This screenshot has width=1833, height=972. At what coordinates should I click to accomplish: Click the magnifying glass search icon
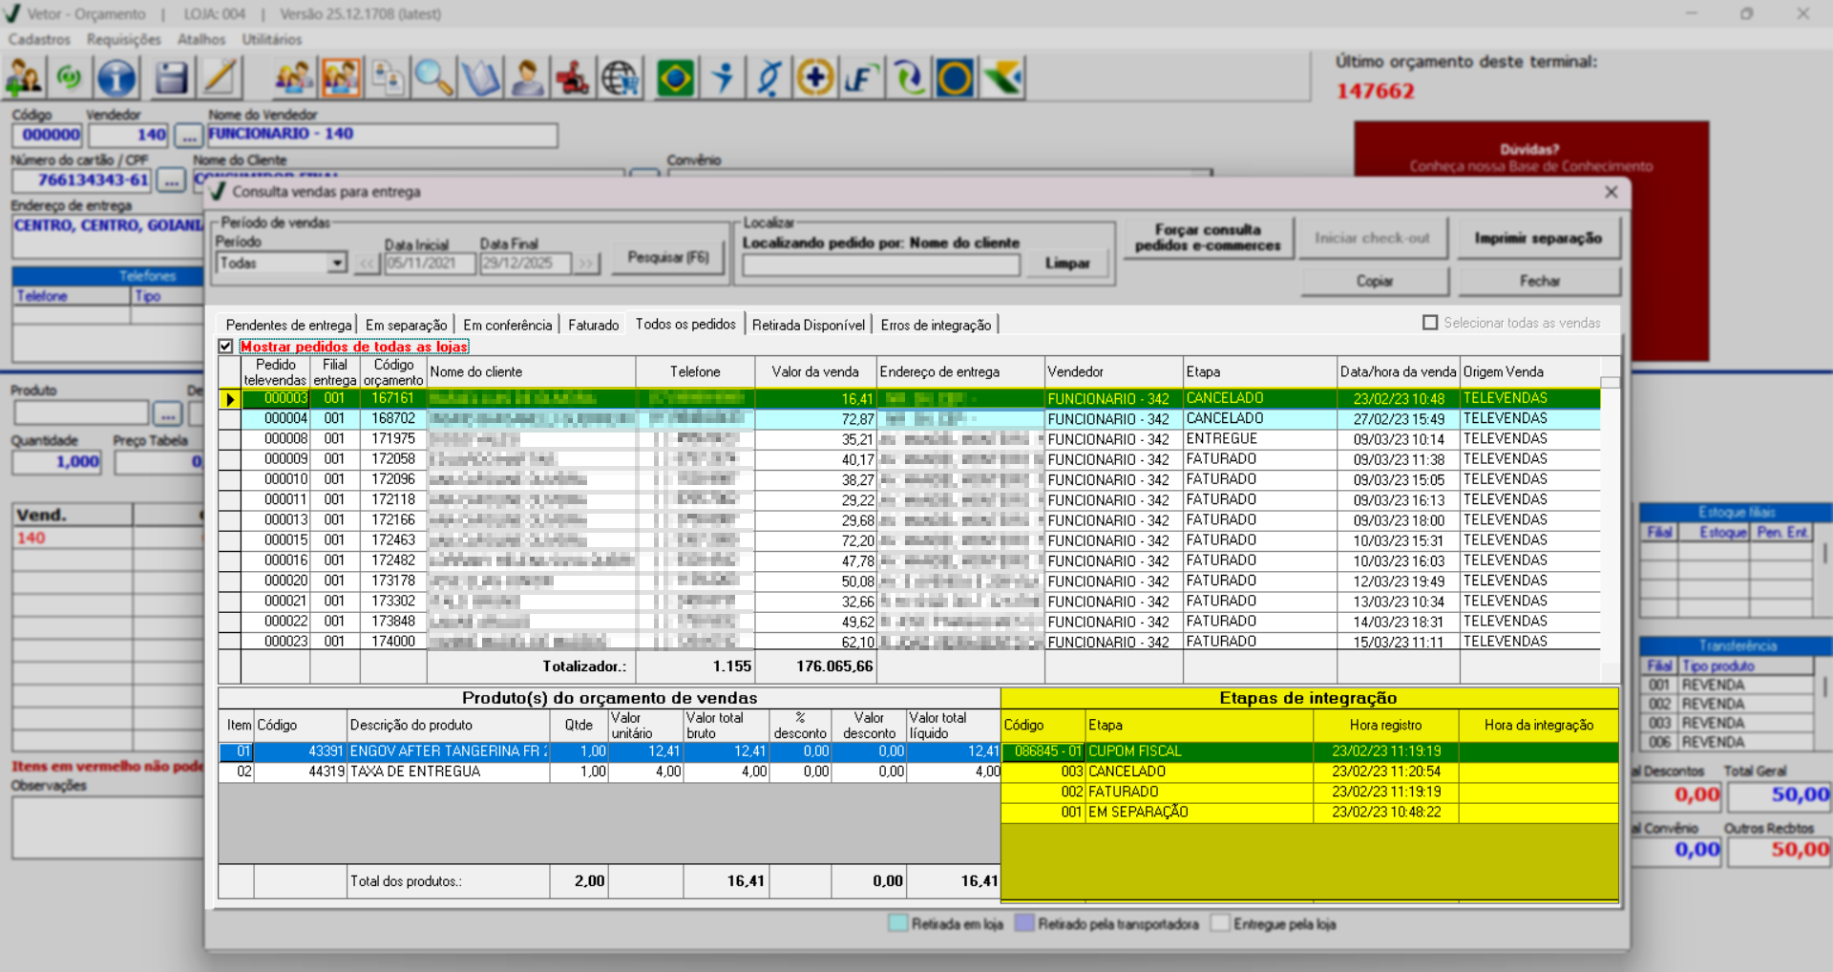433,78
